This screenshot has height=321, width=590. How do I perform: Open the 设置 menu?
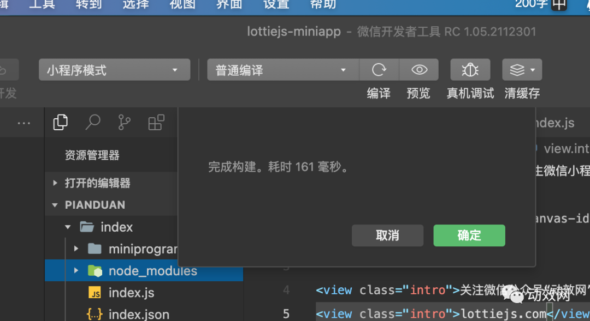(276, 4)
